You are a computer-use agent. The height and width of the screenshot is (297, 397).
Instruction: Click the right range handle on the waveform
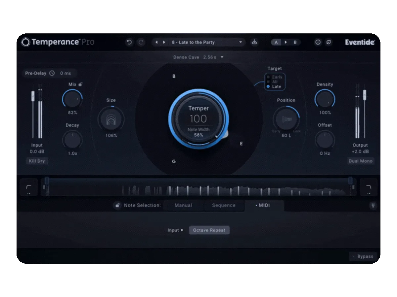point(350,180)
